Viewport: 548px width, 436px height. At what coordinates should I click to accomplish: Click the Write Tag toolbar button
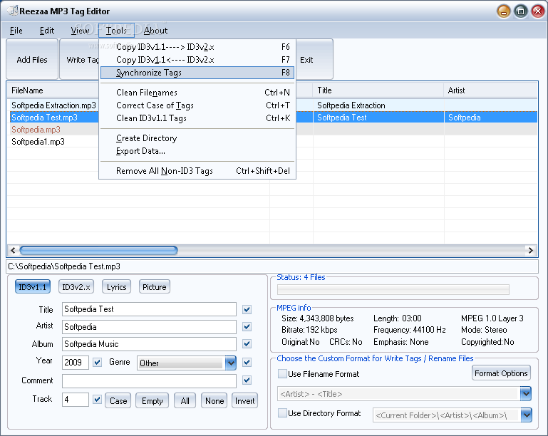click(79, 59)
